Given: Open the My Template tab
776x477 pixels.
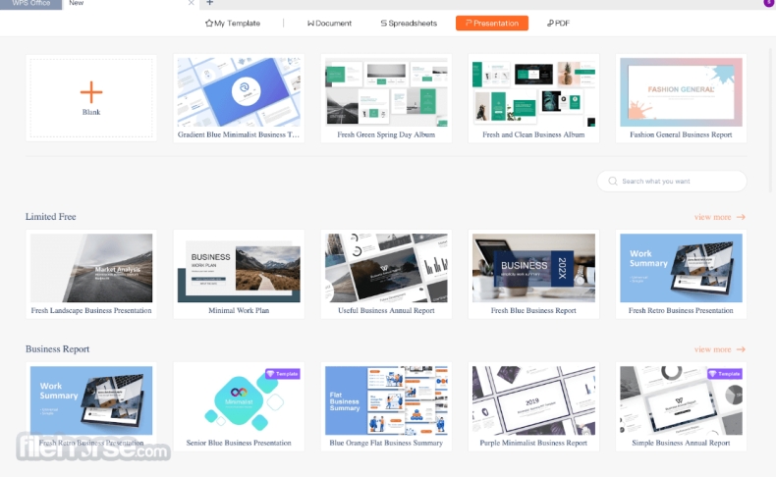Looking at the screenshot, I should coord(233,23).
